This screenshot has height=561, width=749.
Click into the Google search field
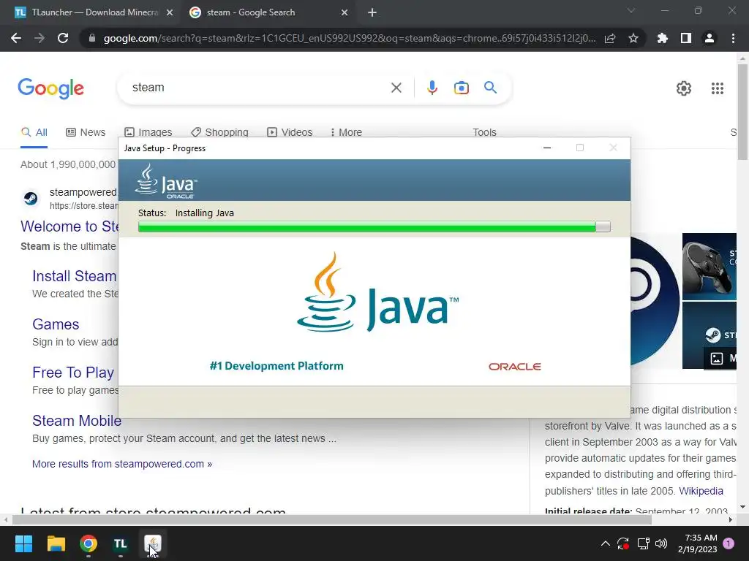[x=258, y=88]
